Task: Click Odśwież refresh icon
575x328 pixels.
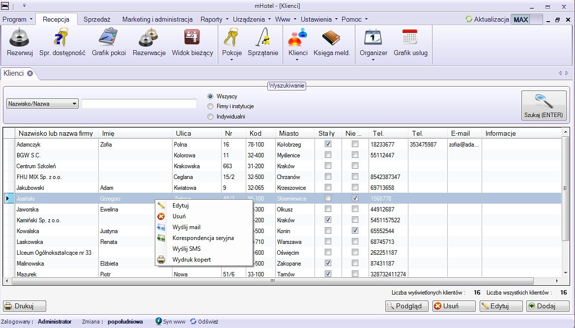Action: tap(193, 322)
